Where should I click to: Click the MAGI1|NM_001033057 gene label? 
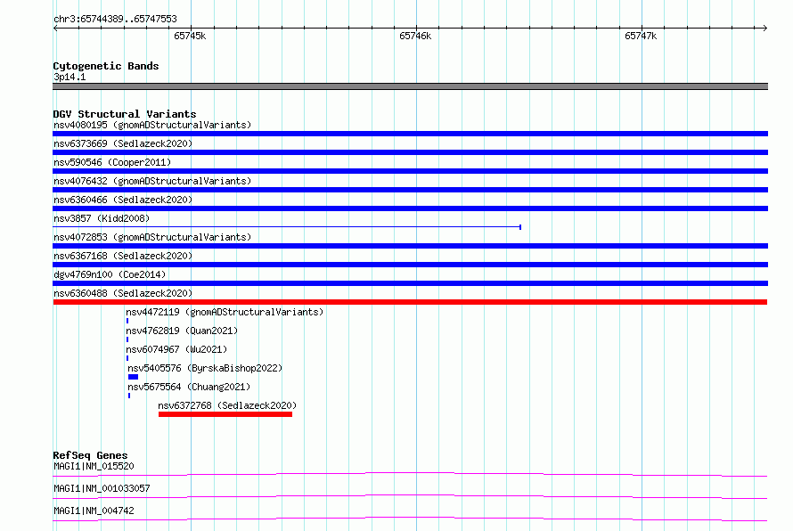click(x=102, y=488)
